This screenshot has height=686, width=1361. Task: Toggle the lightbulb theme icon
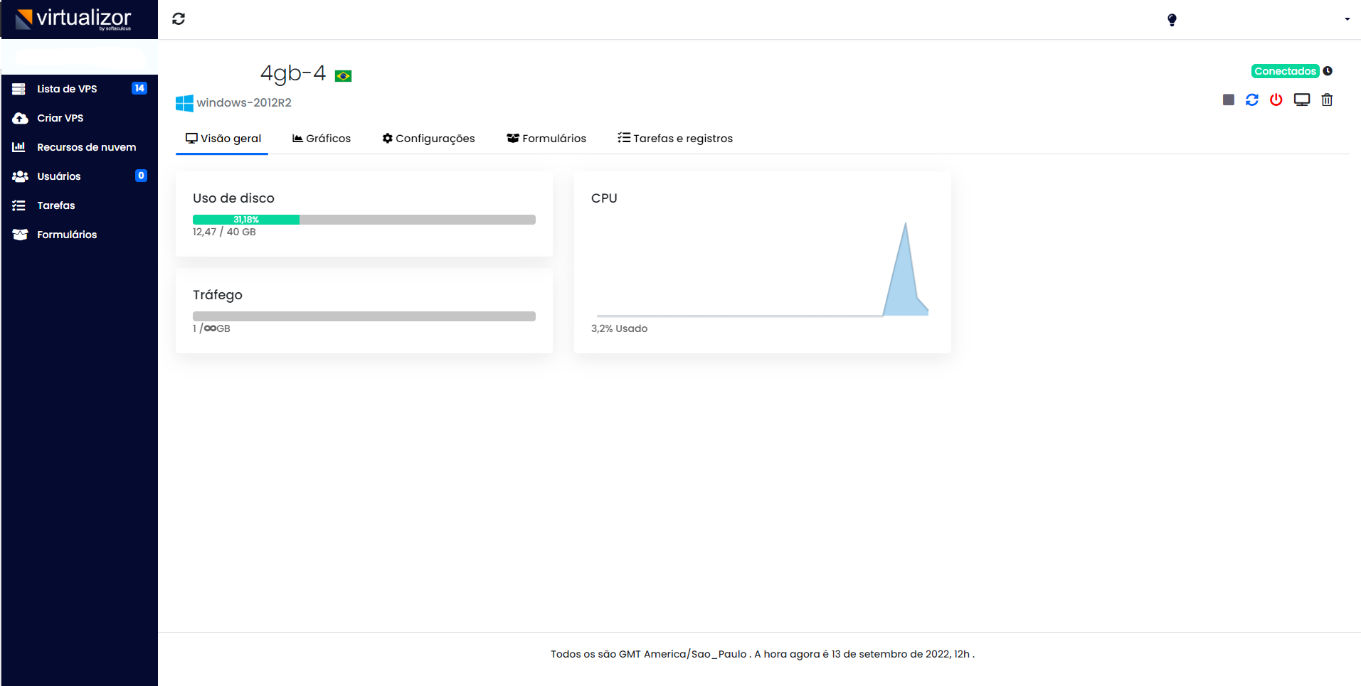tap(1171, 19)
